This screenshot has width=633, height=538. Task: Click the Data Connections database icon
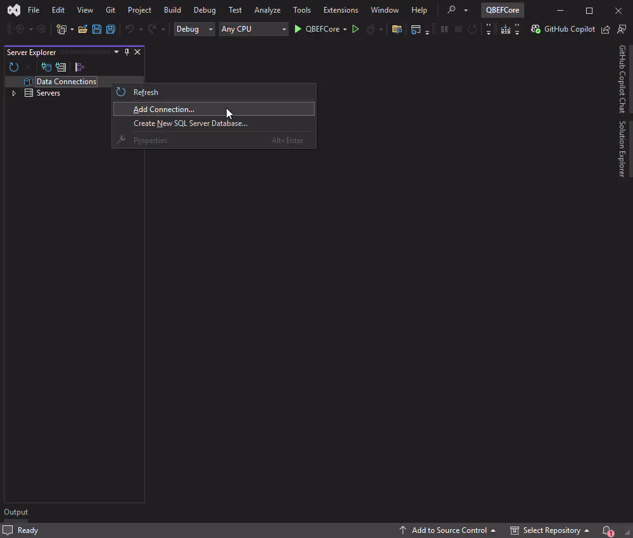click(28, 82)
